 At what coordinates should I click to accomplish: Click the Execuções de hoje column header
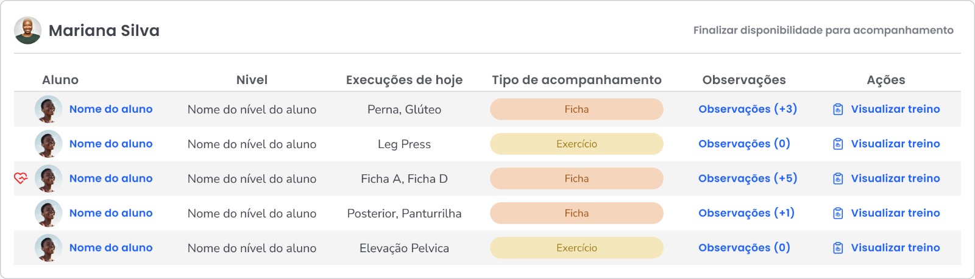[x=404, y=80]
